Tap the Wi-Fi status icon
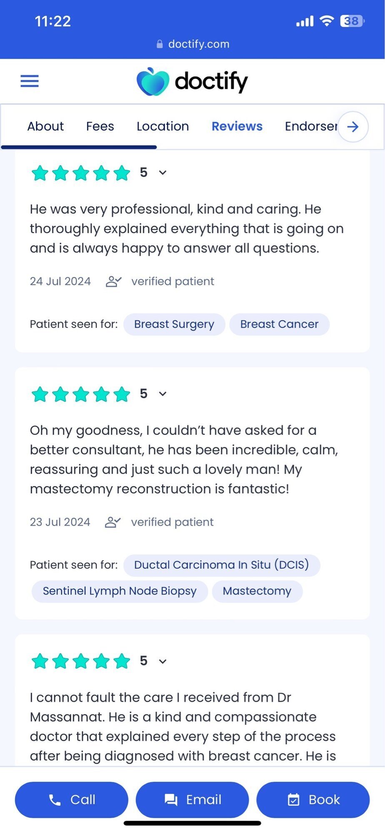385x833 pixels. (x=327, y=21)
